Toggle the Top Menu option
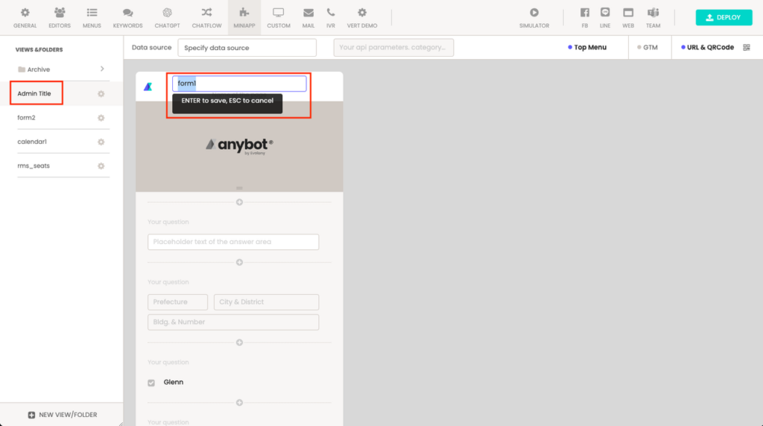 [x=586, y=47]
